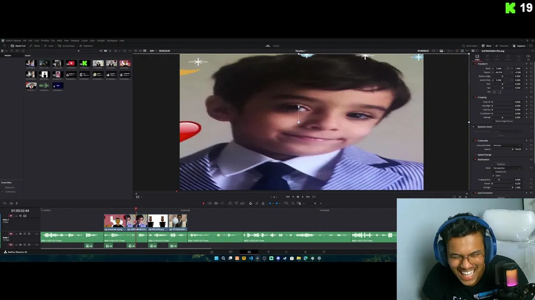Play the timeline forward

click(x=303, y=197)
